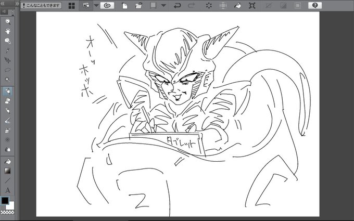Select the Lasso selection tool

8,70
